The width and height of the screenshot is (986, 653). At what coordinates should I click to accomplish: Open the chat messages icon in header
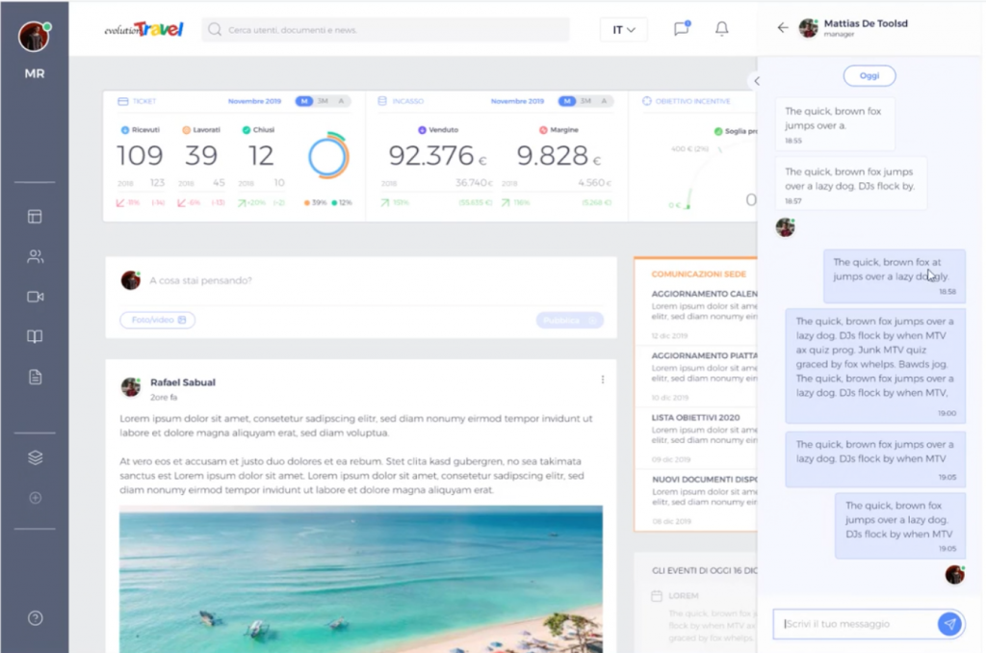click(x=681, y=29)
